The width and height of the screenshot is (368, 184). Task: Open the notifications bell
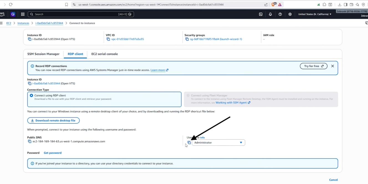(x=270, y=14)
